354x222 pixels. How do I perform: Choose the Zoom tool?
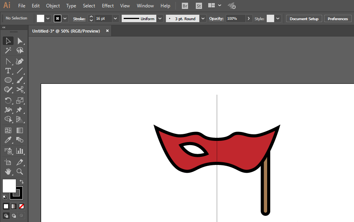(x=20, y=172)
